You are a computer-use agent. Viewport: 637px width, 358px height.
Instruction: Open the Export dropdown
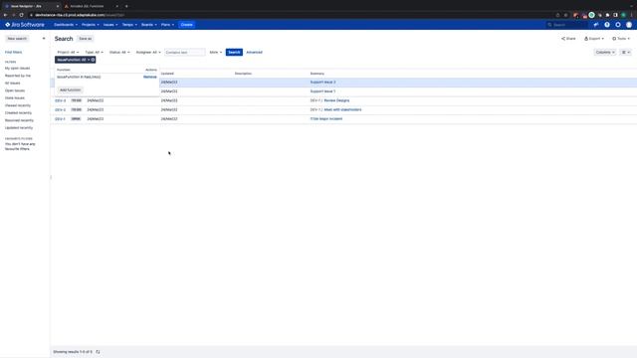pyautogui.click(x=594, y=39)
